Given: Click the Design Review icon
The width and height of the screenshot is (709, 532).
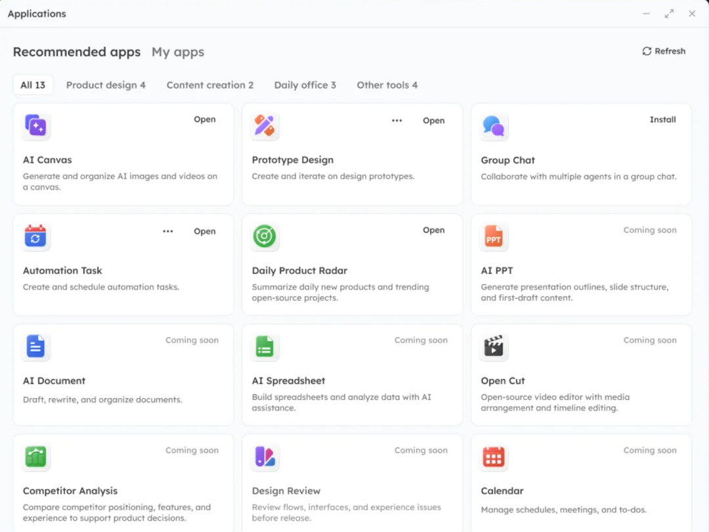Looking at the screenshot, I should [x=265, y=456].
